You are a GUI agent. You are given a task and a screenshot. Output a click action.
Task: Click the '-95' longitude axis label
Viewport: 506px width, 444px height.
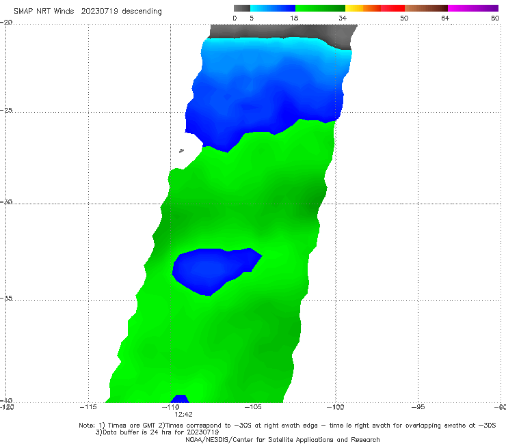[418, 407]
